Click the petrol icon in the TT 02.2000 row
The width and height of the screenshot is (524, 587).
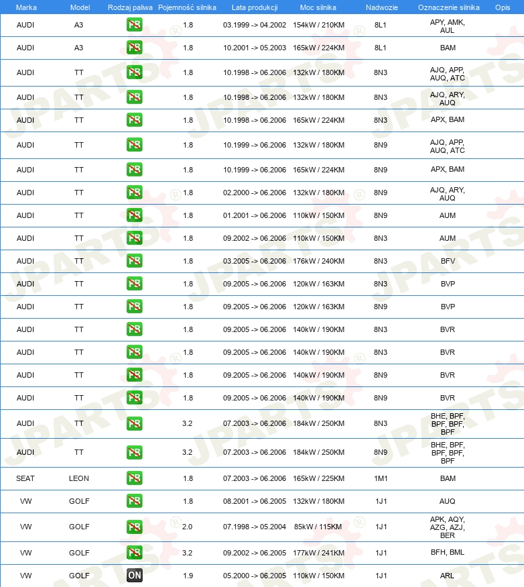click(134, 193)
